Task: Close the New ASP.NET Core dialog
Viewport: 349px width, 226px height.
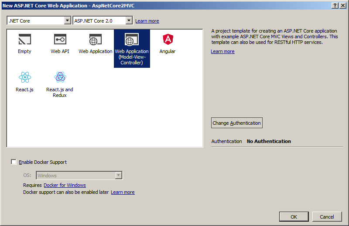Action: 343,6
